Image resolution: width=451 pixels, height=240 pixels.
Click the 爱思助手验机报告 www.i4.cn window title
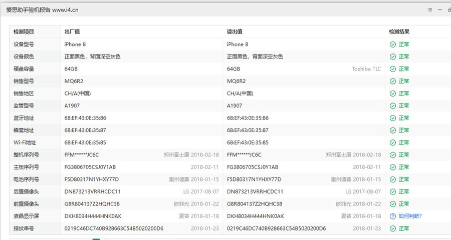pos(42,10)
